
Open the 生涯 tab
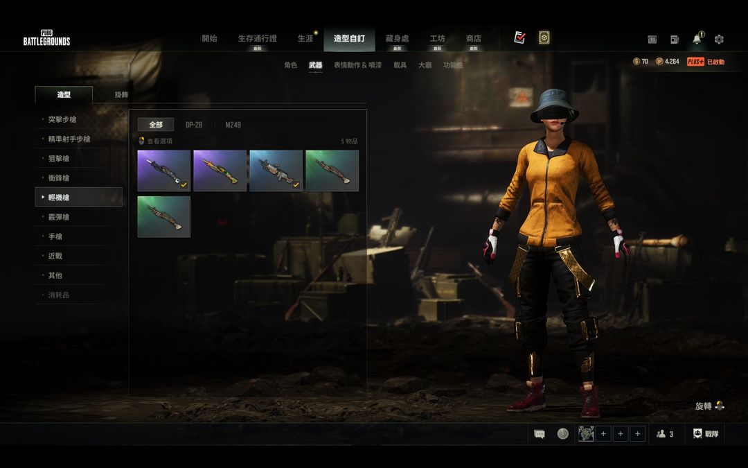coord(305,39)
